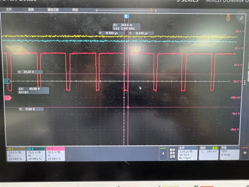The image size is (249, 187).
Task: Click the trigger marker in overview bar
Action: point(151,11)
